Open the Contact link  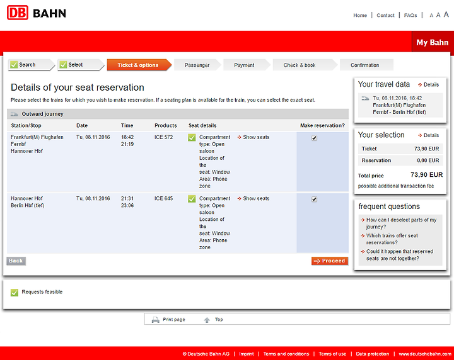click(x=385, y=15)
